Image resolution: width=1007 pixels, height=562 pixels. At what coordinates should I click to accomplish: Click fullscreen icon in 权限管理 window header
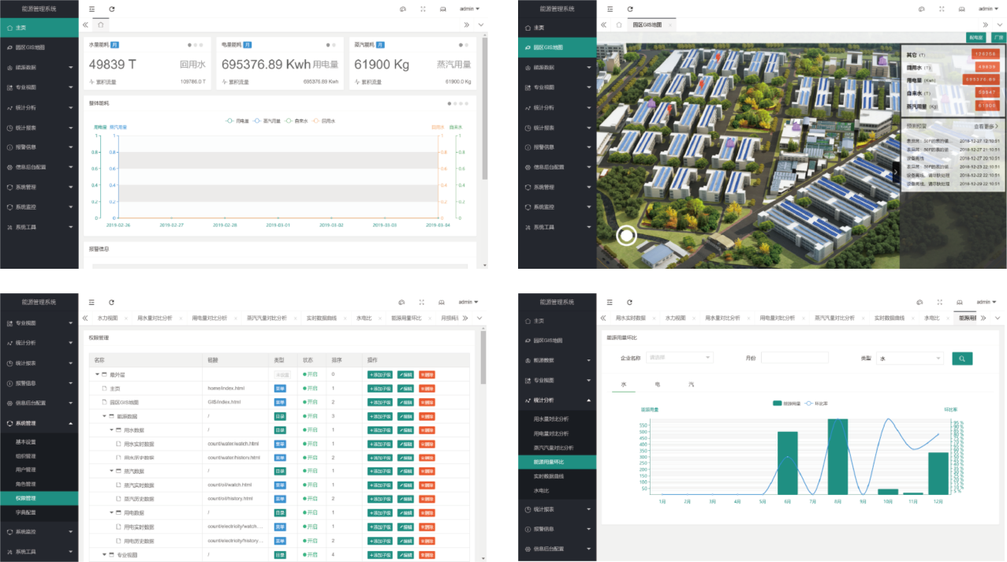[x=422, y=302]
